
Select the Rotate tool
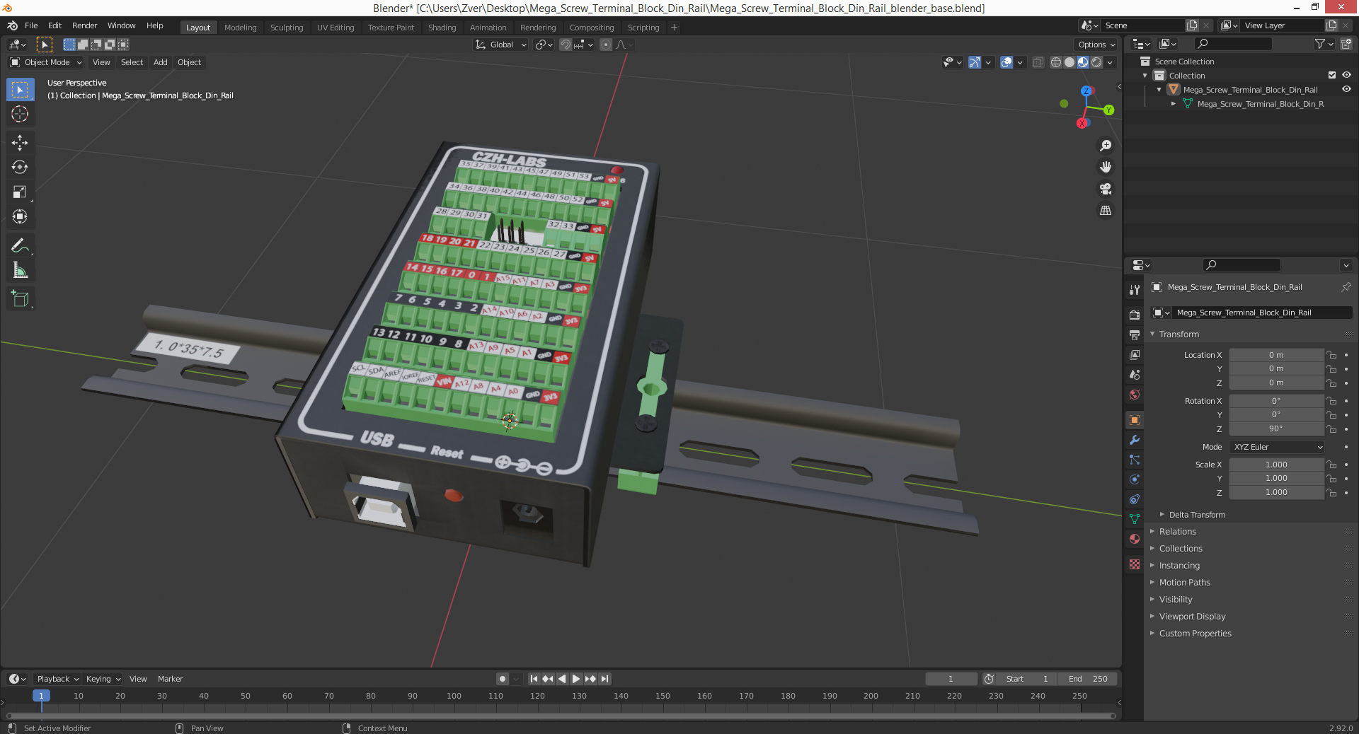click(x=20, y=168)
